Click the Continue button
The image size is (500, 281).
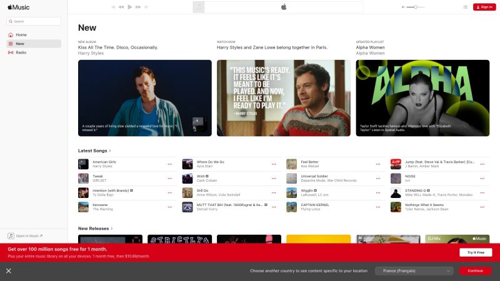click(475, 271)
